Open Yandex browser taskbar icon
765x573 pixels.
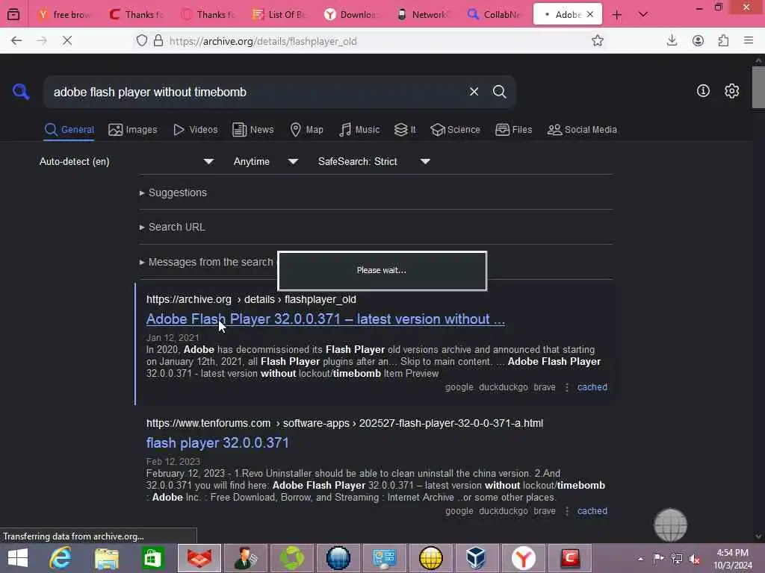523,558
